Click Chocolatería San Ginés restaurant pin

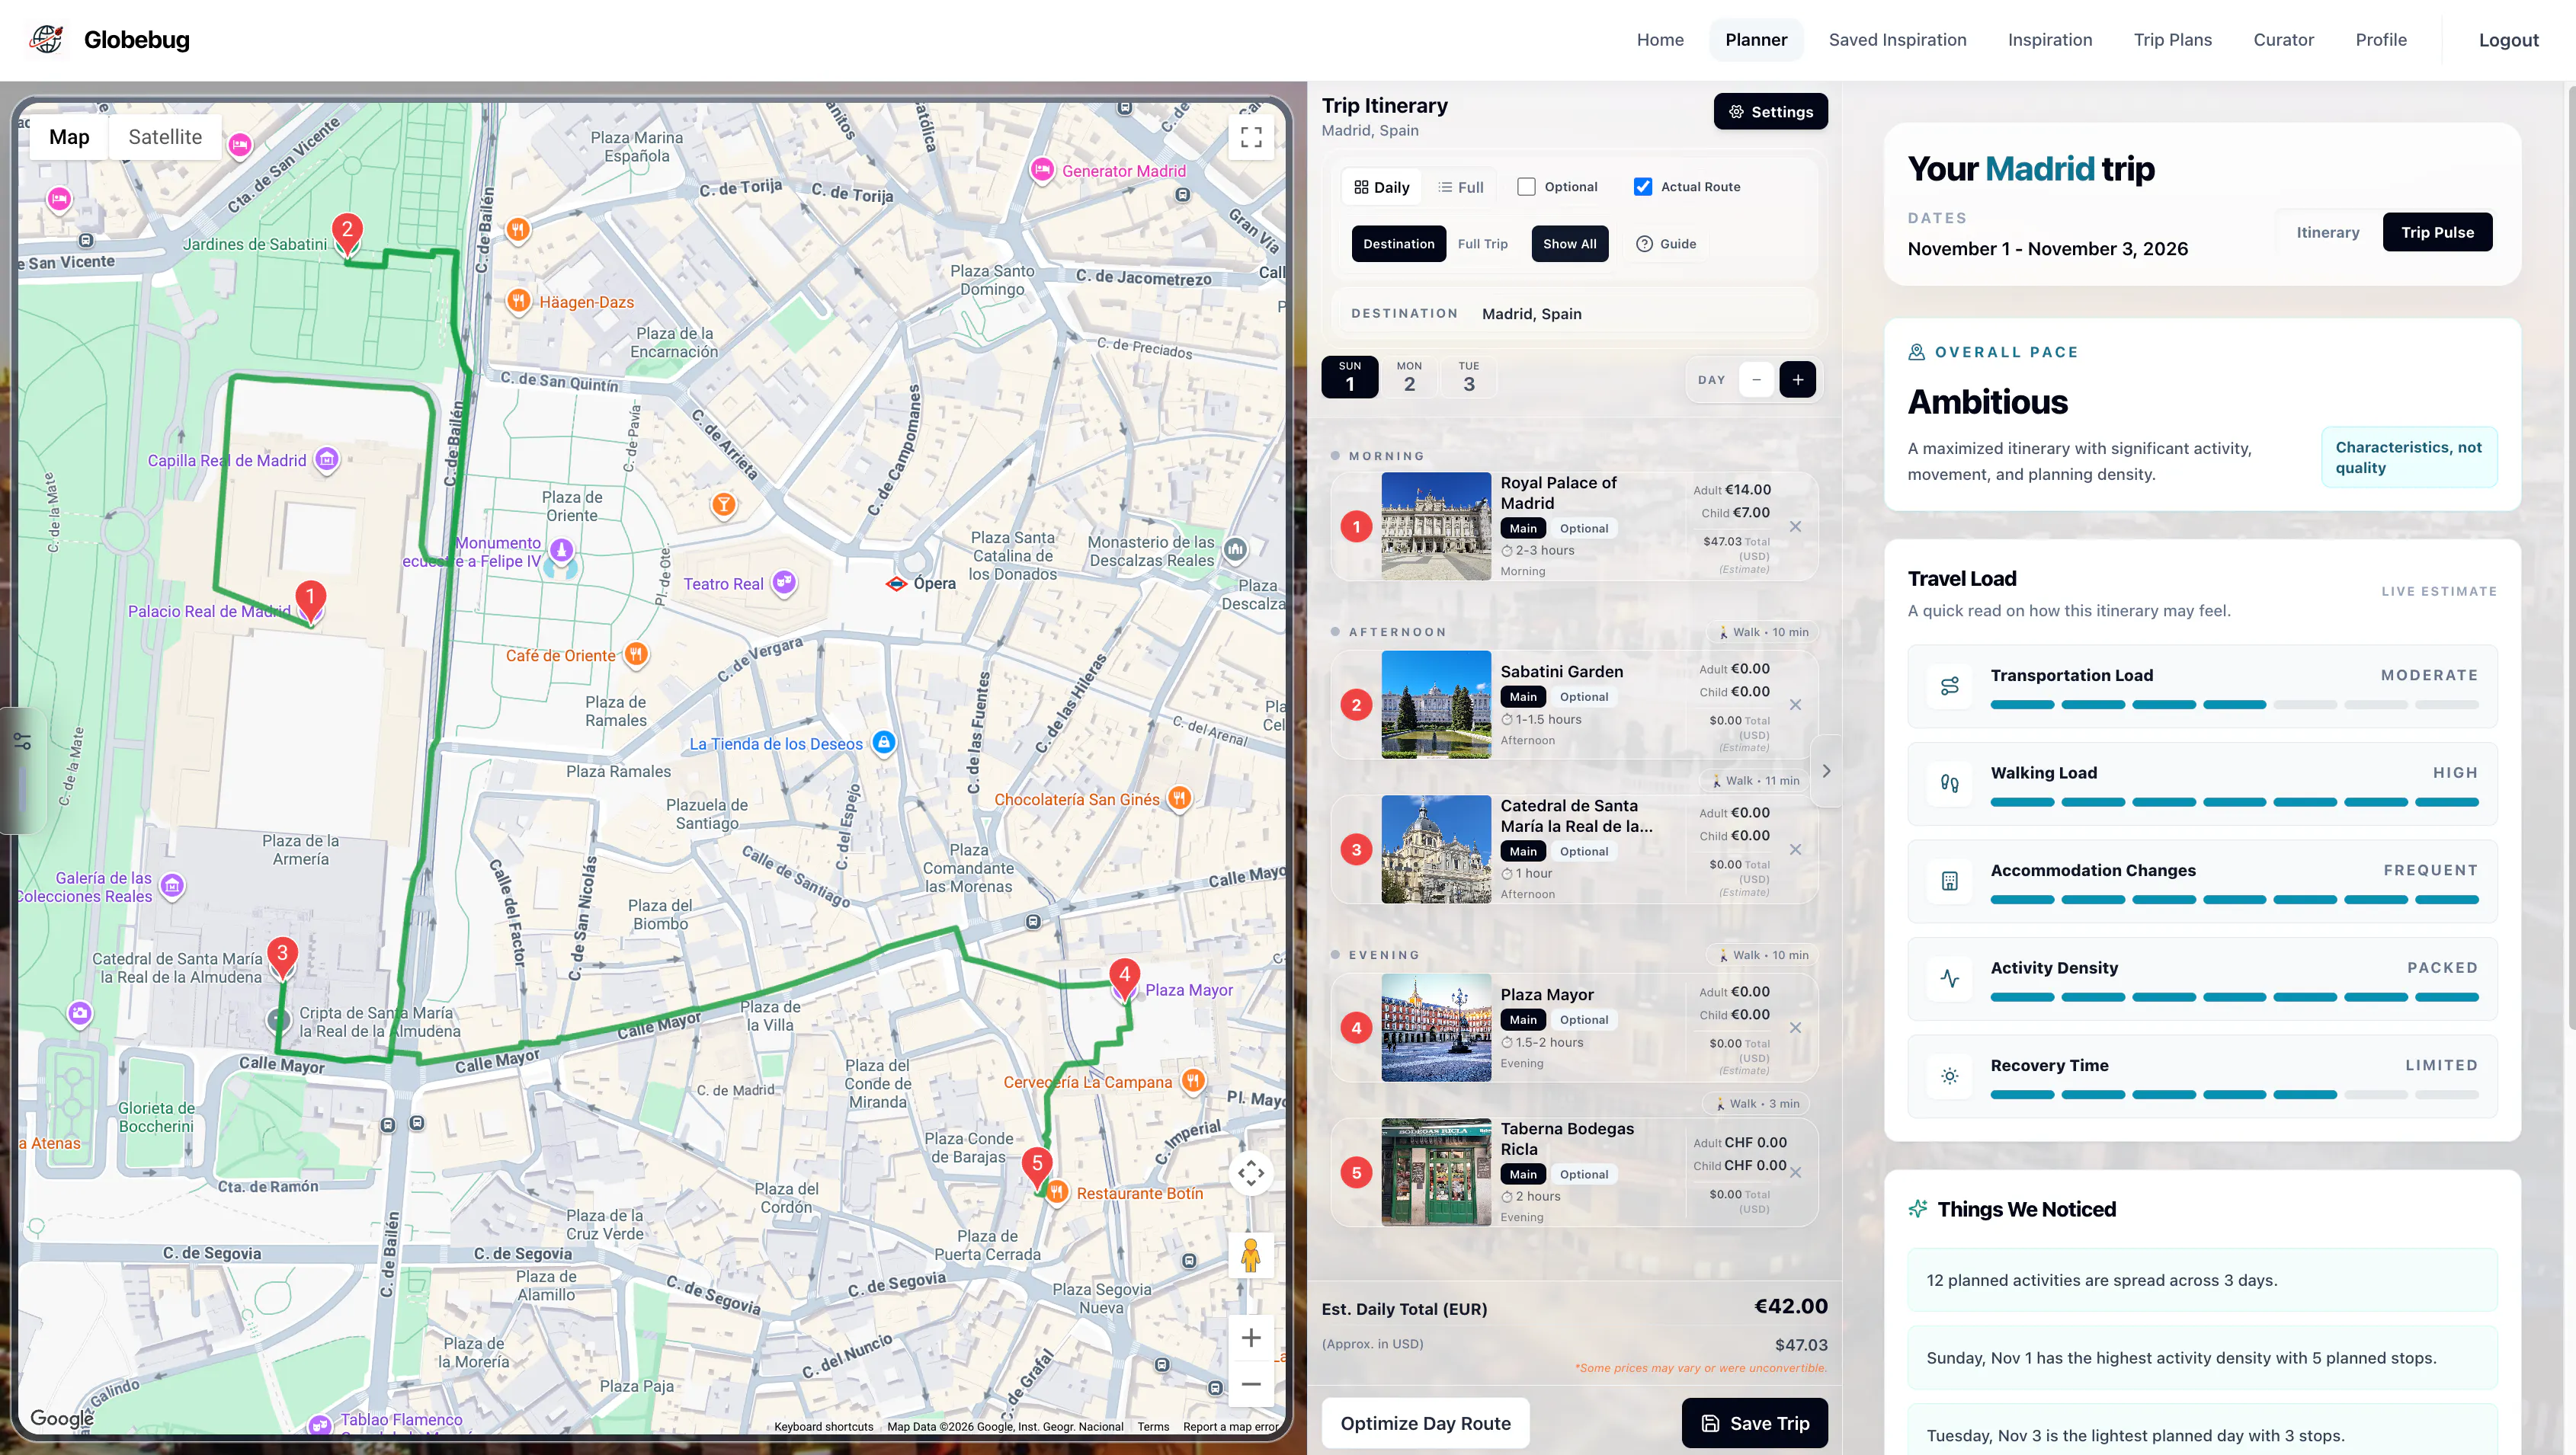click(1180, 798)
